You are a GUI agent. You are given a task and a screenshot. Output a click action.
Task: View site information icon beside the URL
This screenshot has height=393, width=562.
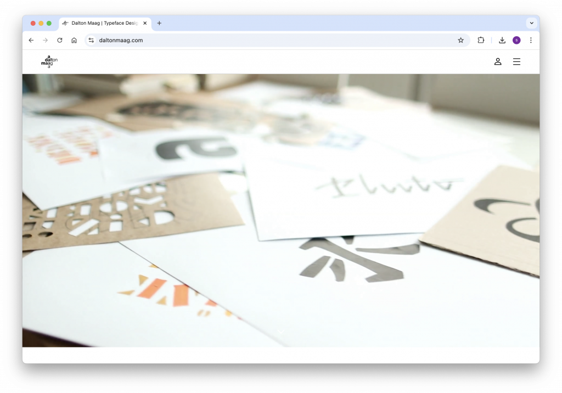pyautogui.click(x=92, y=40)
